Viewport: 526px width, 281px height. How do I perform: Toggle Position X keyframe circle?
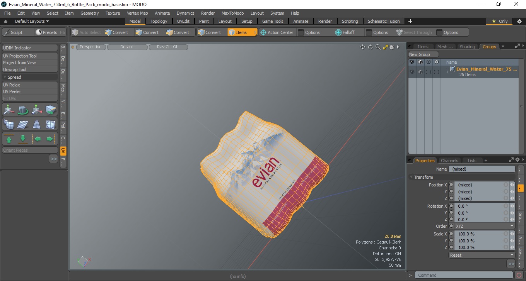(x=451, y=185)
